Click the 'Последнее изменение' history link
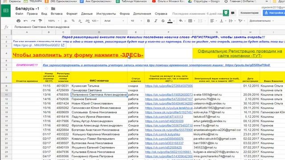 click(x=197, y=14)
